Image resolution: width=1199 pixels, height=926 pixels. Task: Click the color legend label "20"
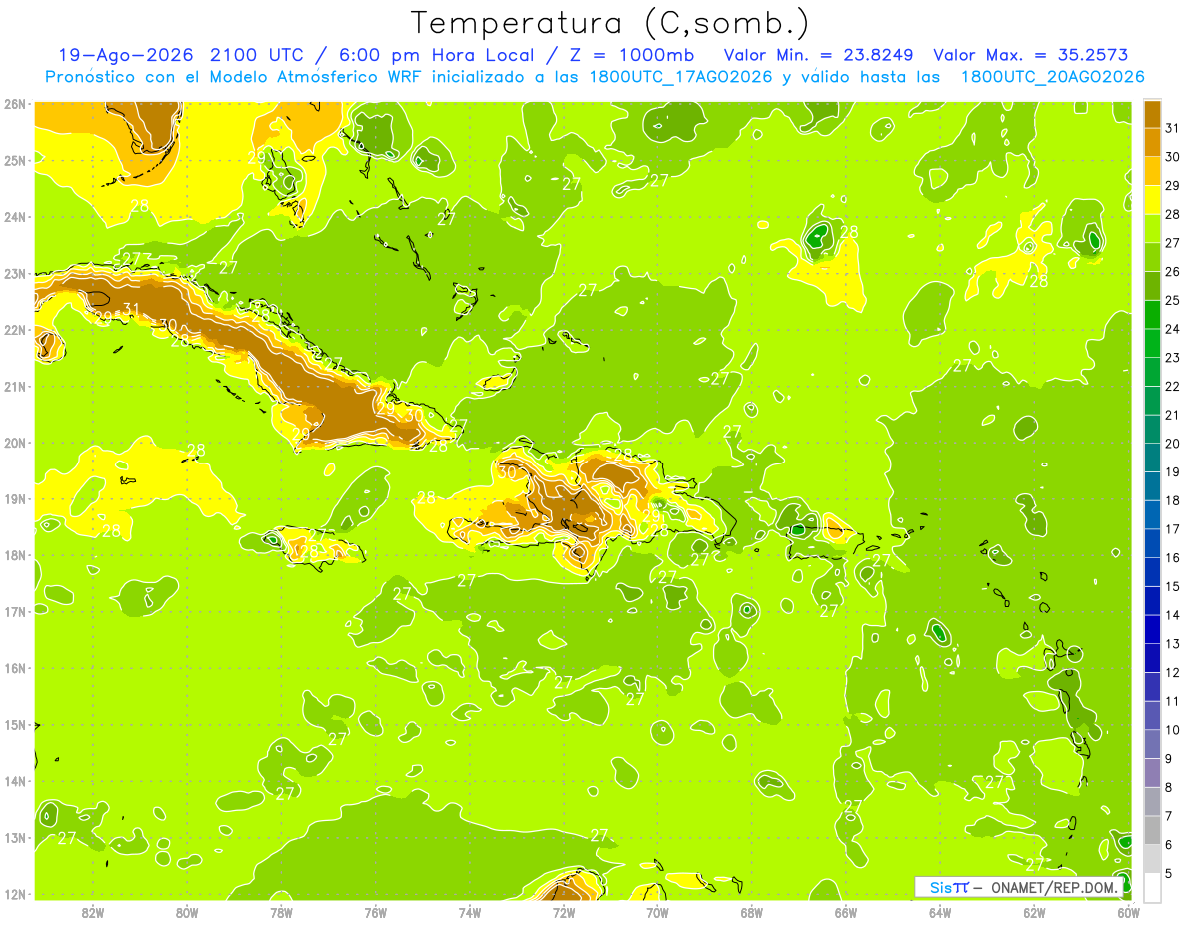[x=1172, y=444]
